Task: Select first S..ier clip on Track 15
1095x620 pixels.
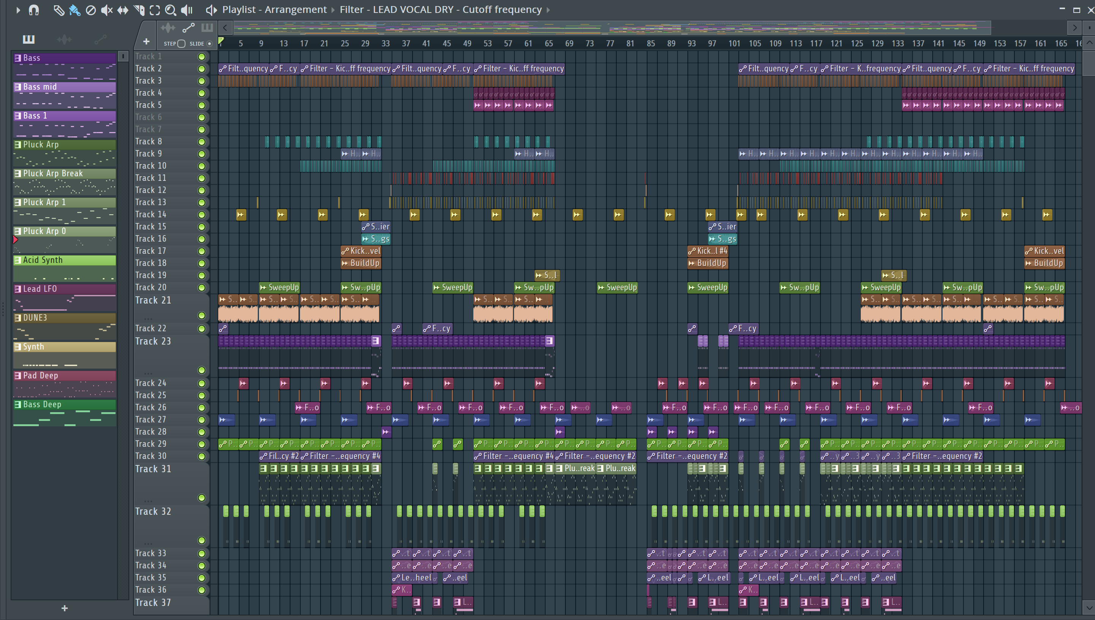Action: (x=376, y=226)
